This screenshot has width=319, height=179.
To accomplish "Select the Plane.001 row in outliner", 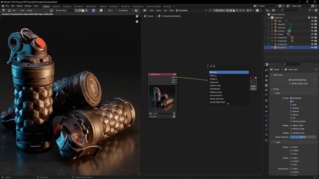I will point(291,48).
